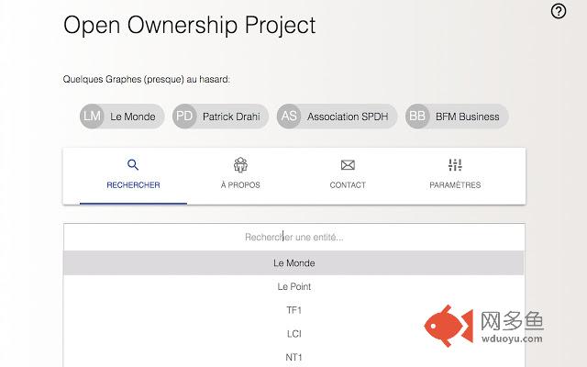Select Le Monde from the suggestions list
This screenshot has height=367, width=587.
293,263
